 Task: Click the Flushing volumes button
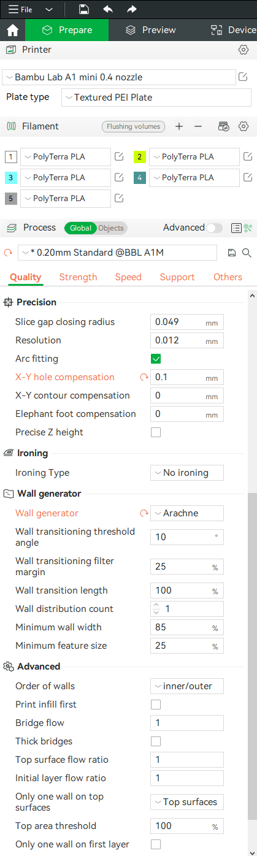(133, 126)
